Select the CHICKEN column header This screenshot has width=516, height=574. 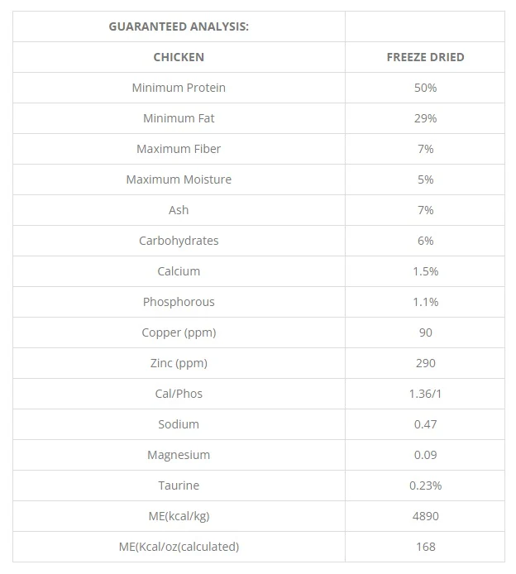pos(179,57)
